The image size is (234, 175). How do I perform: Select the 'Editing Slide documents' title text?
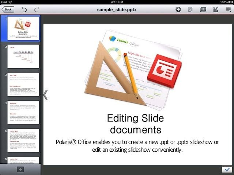tap(136, 124)
